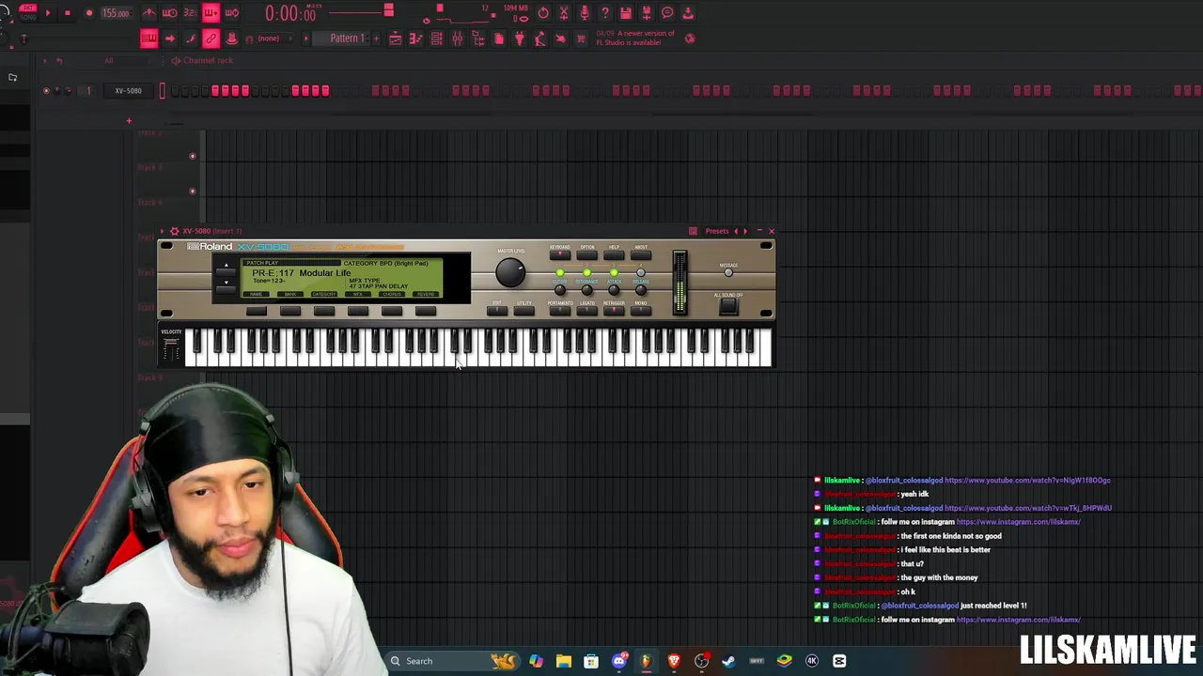Toggle the stamp tool icon
1203x676 pixels.
(x=232, y=38)
